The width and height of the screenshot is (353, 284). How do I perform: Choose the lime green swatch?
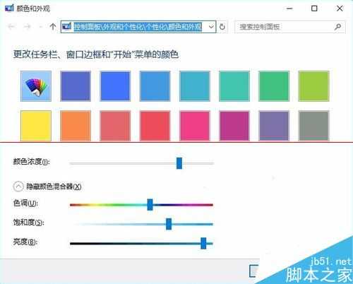[x=313, y=86]
